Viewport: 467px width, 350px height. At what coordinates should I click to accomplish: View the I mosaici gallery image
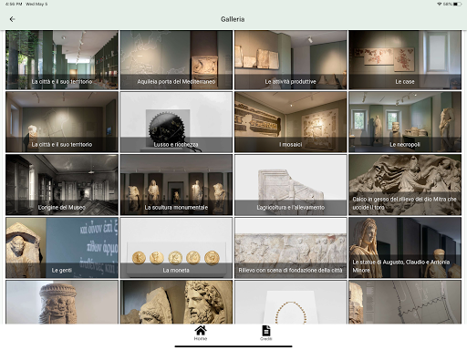(x=290, y=122)
